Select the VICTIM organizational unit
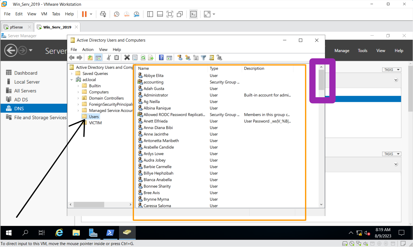The image size is (413, 247). 95,123
